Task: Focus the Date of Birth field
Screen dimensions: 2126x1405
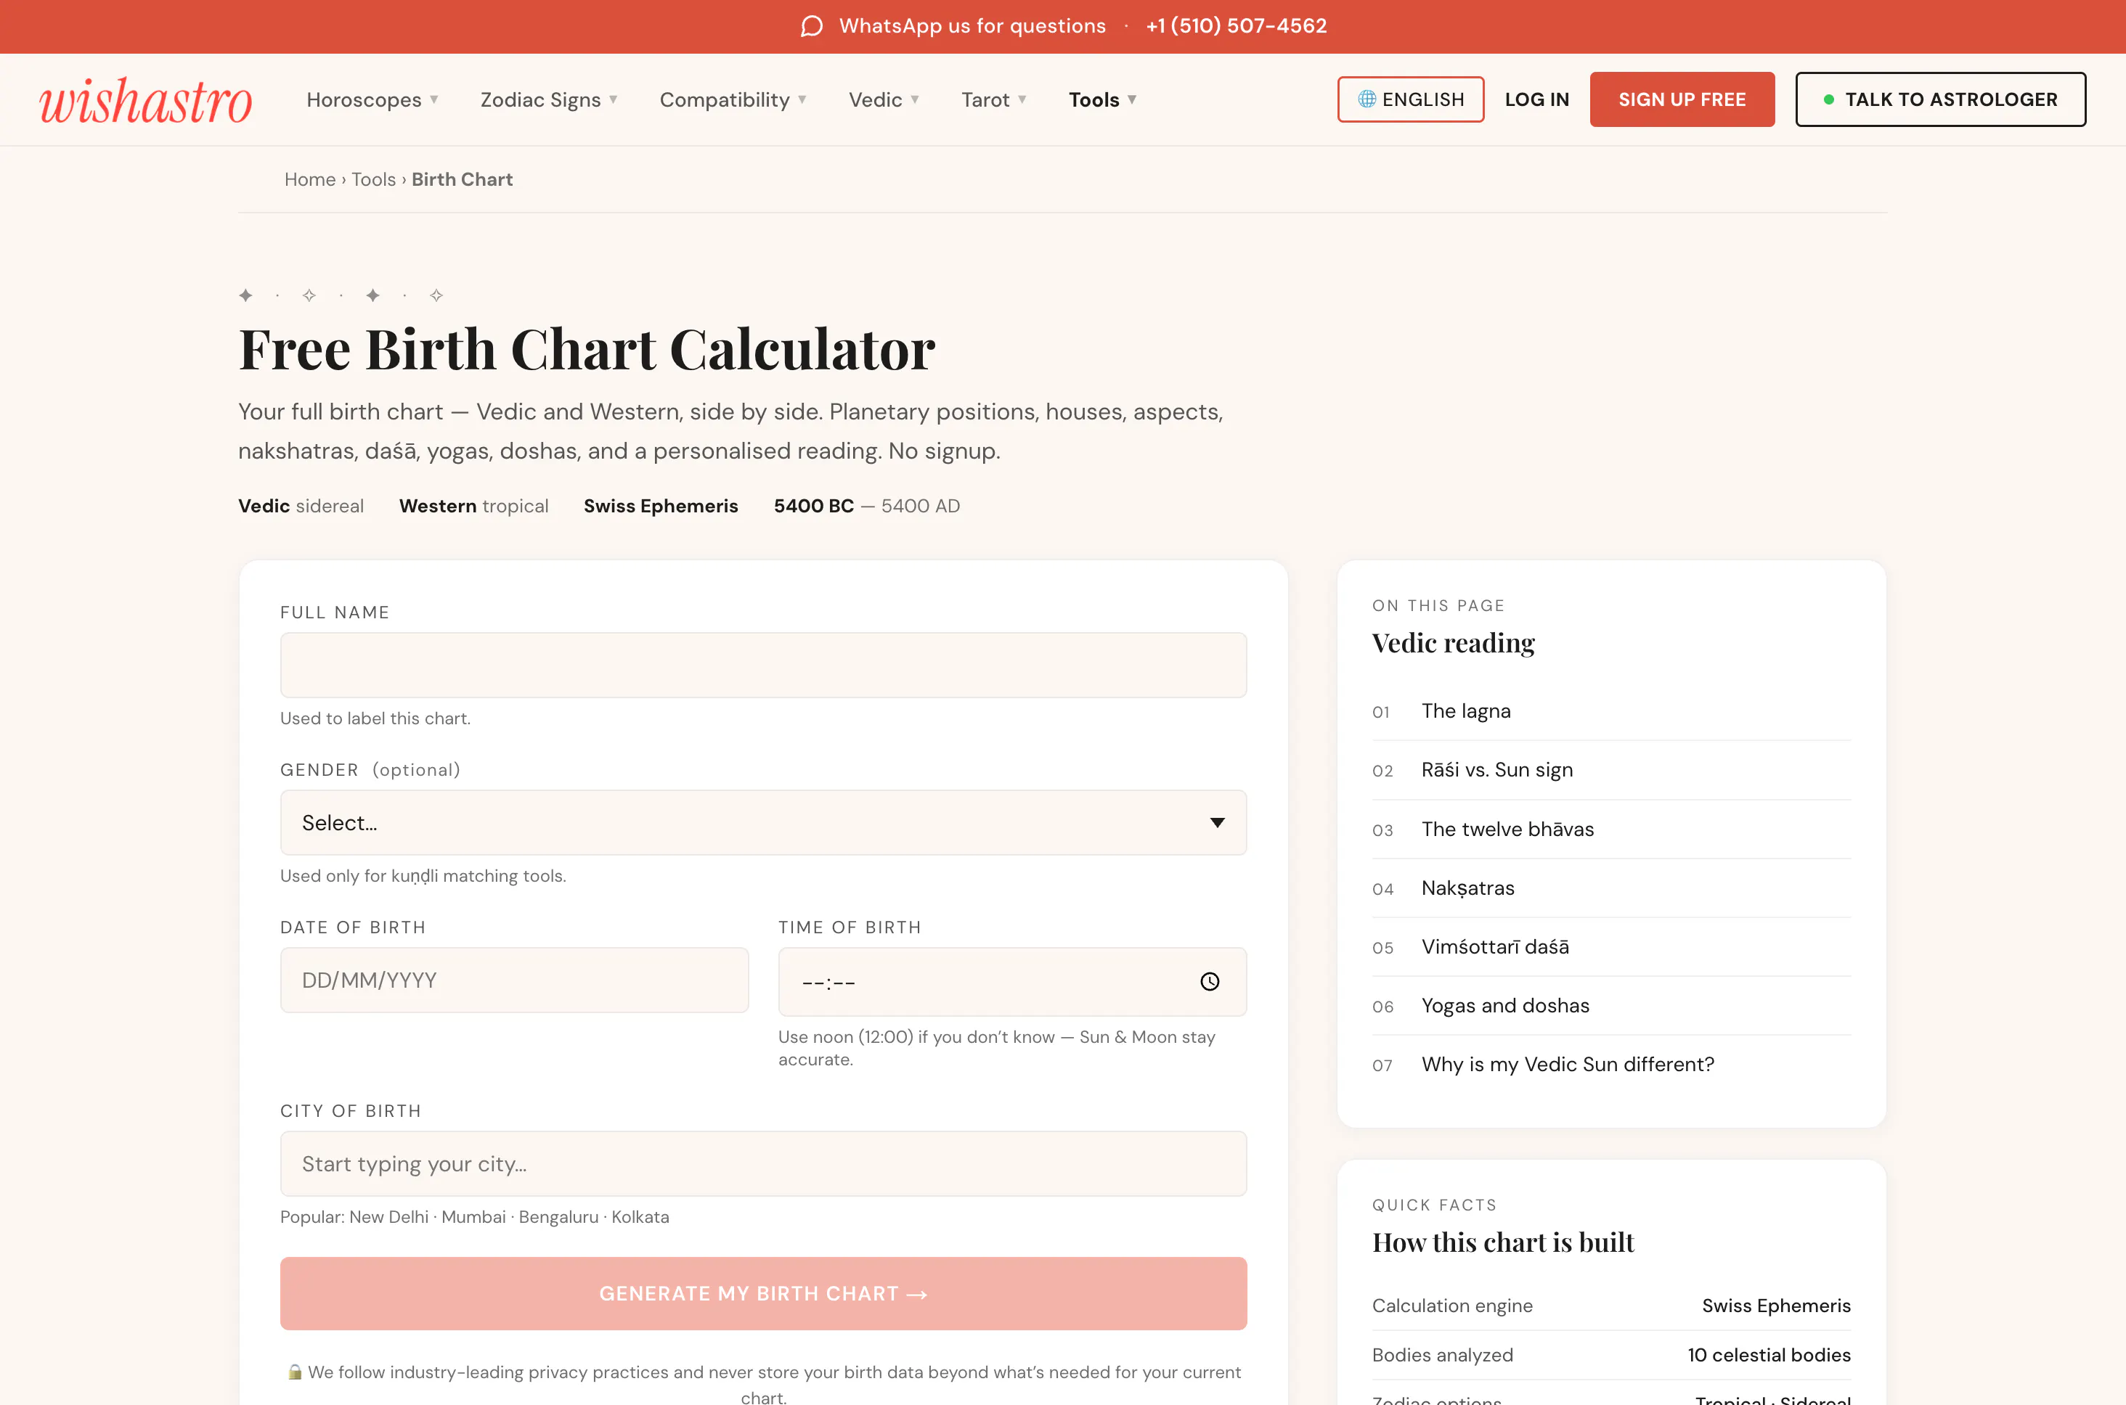Action: pos(513,980)
